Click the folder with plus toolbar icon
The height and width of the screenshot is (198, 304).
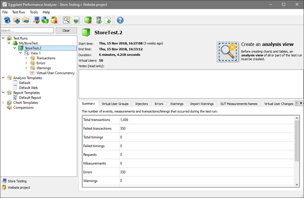point(16,20)
